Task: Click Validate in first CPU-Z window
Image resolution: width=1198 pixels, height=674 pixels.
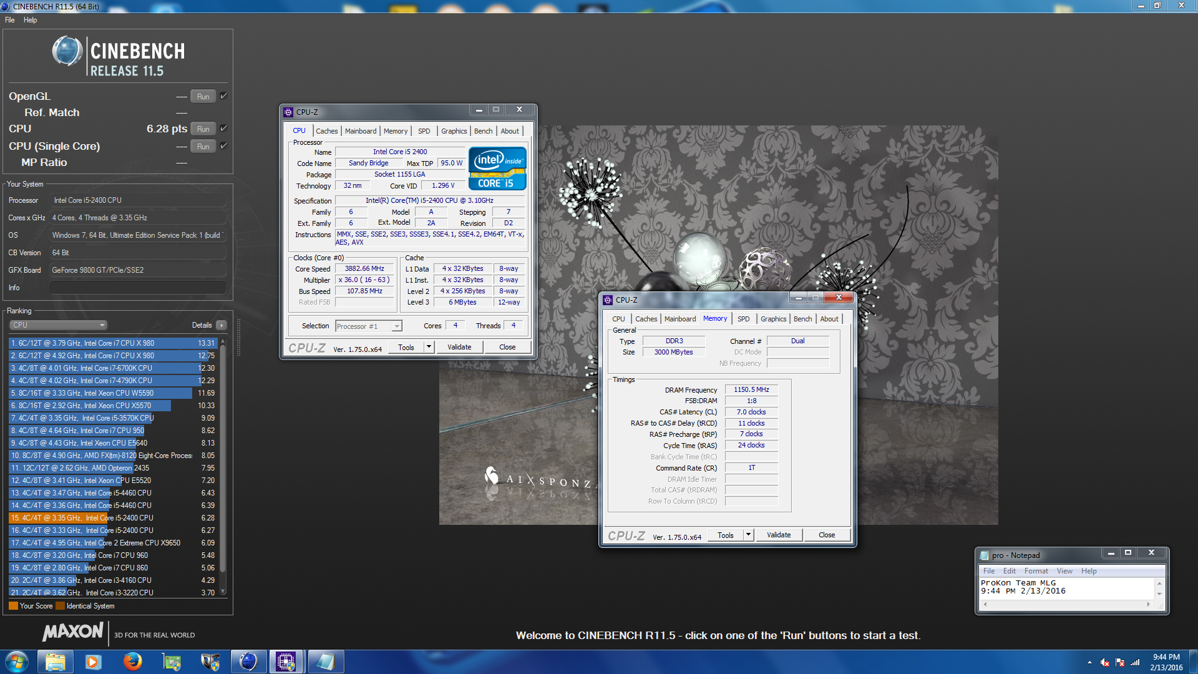Action: 459,347
